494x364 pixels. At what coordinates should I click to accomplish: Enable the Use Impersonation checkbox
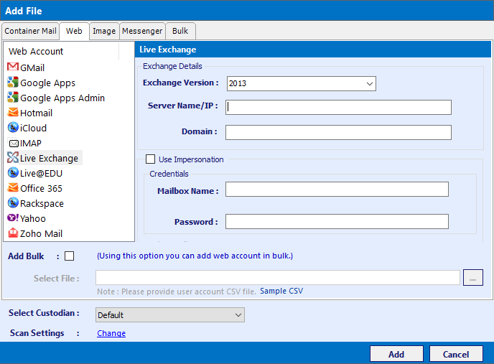[150, 159]
